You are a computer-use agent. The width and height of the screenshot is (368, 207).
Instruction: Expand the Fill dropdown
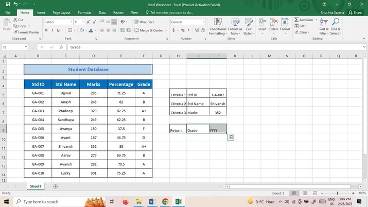[305, 26]
